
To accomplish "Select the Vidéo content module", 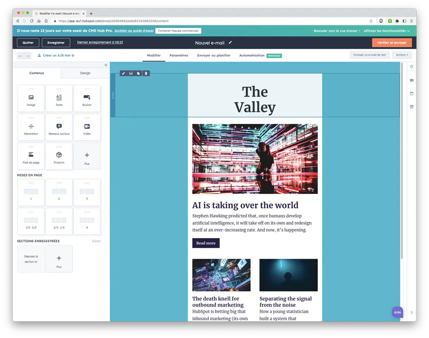I will coord(87,127).
